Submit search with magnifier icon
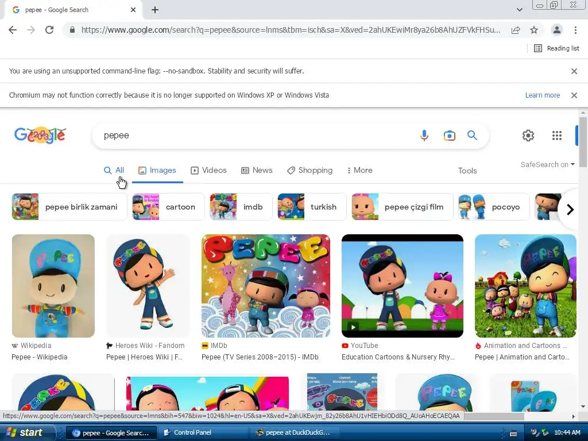Image resolution: width=588 pixels, height=441 pixels. pyautogui.click(x=472, y=136)
